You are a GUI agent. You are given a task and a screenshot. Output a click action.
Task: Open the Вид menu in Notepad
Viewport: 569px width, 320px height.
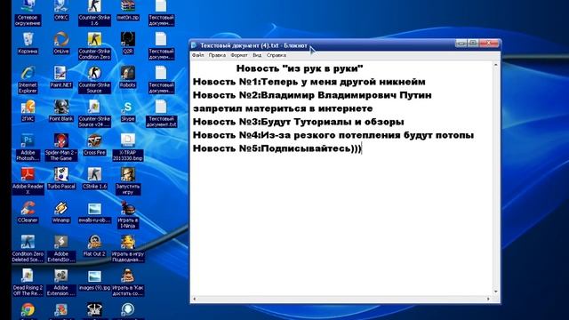pyautogui.click(x=257, y=55)
